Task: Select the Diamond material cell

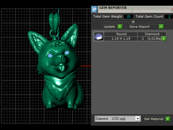Action: click(152, 34)
